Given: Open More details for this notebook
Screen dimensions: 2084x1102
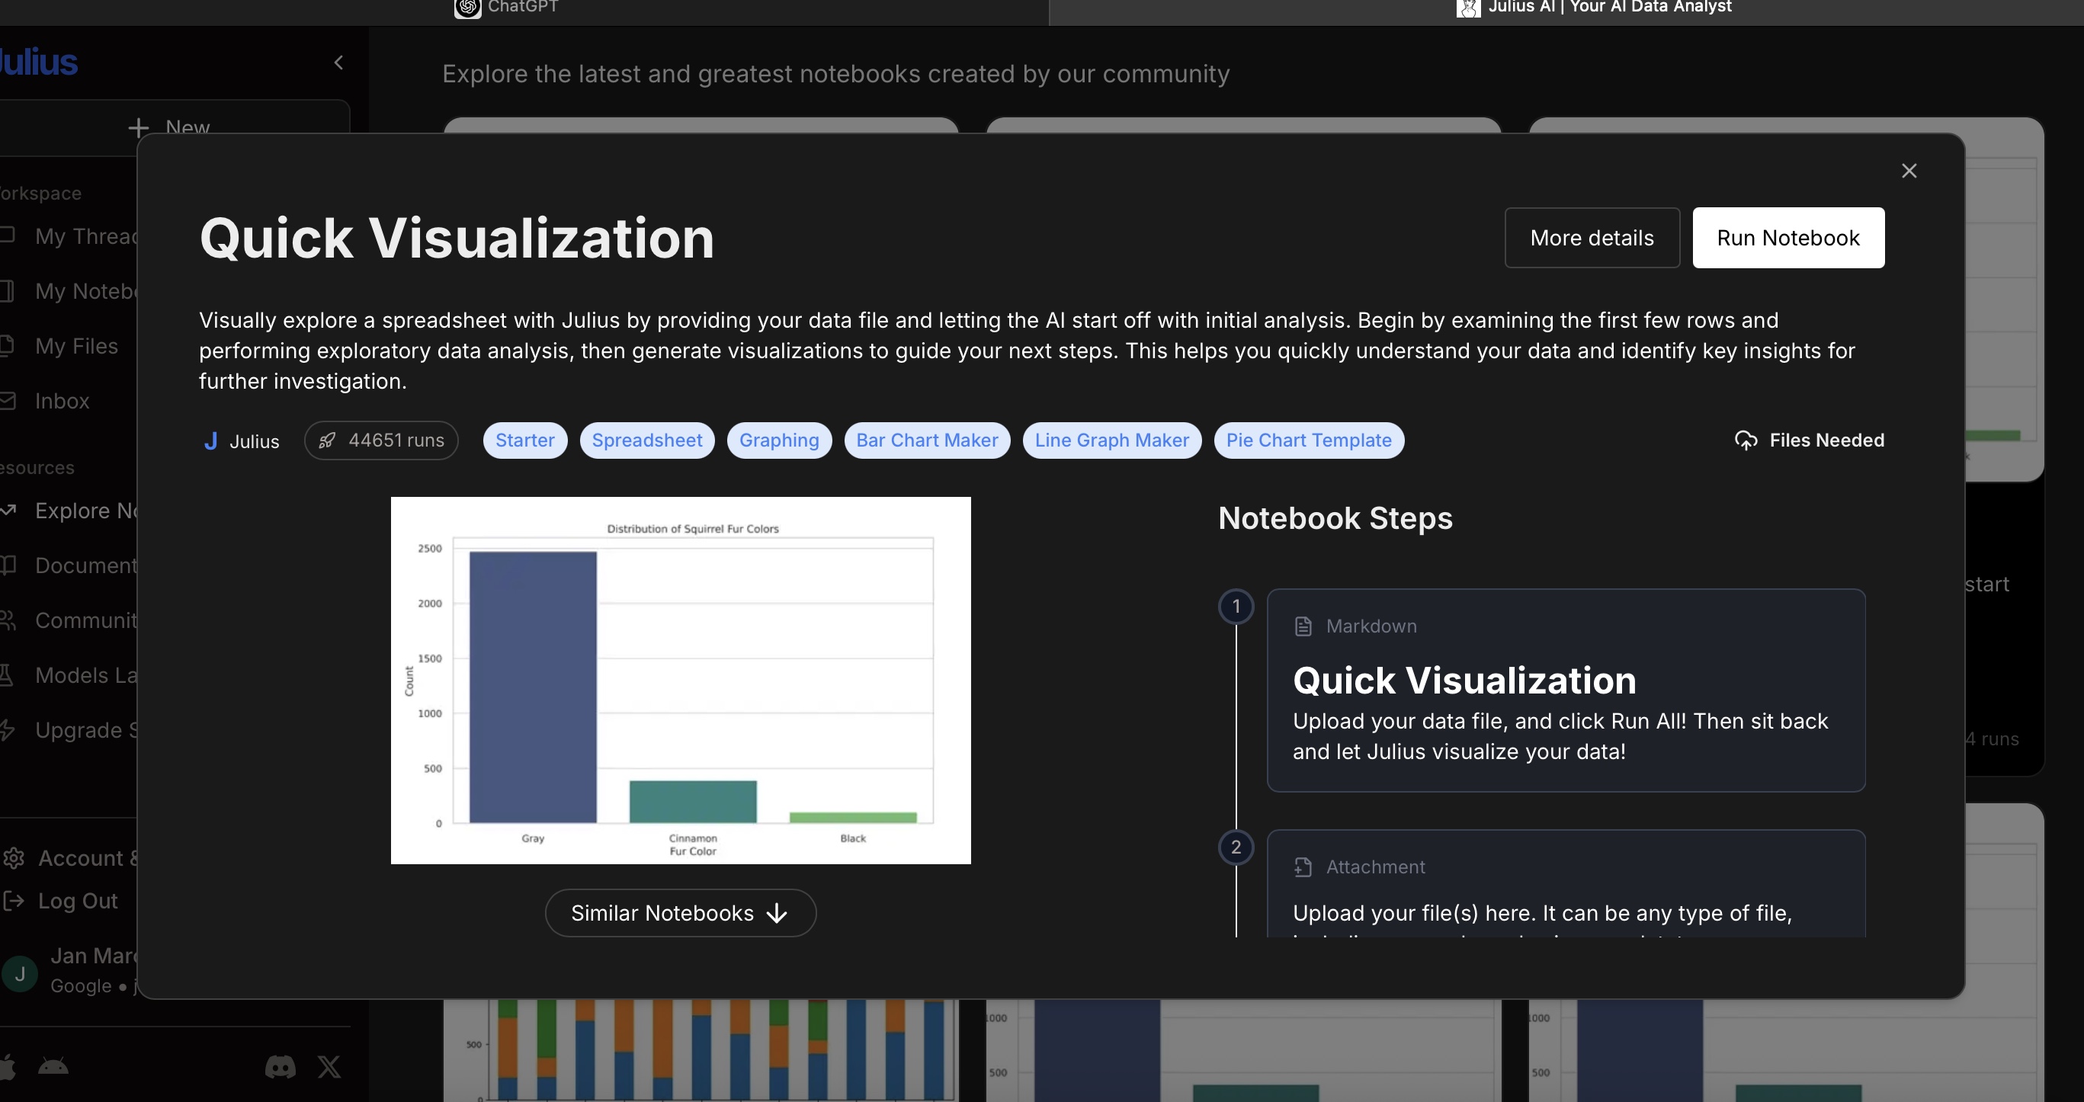Looking at the screenshot, I should [x=1592, y=238].
